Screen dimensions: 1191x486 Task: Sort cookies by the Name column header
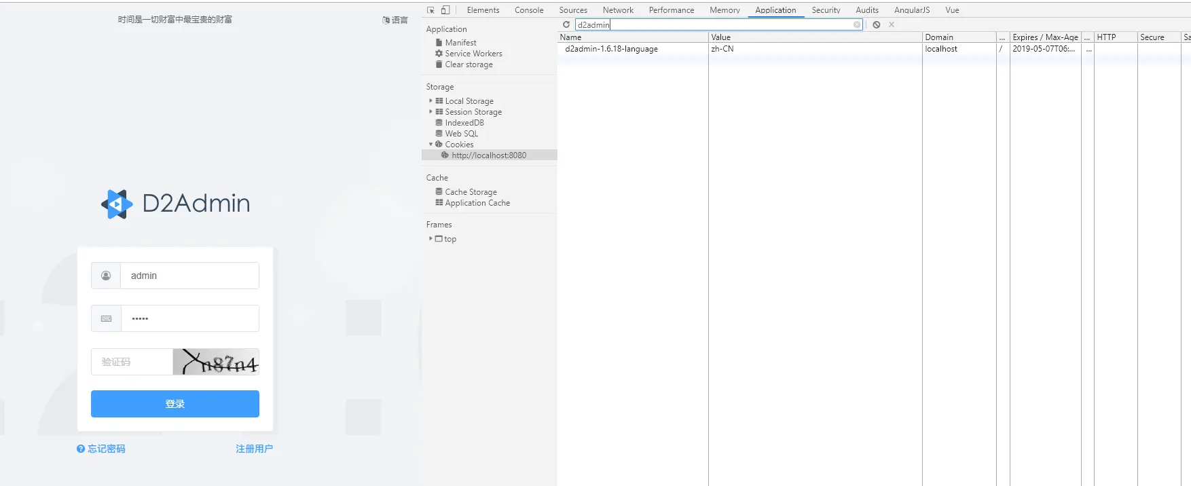click(633, 37)
